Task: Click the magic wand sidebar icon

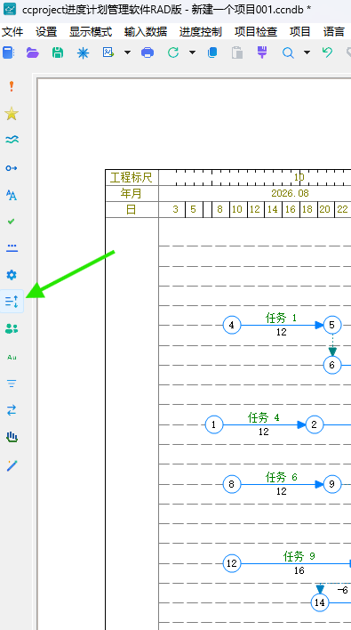Action: pyautogui.click(x=12, y=465)
